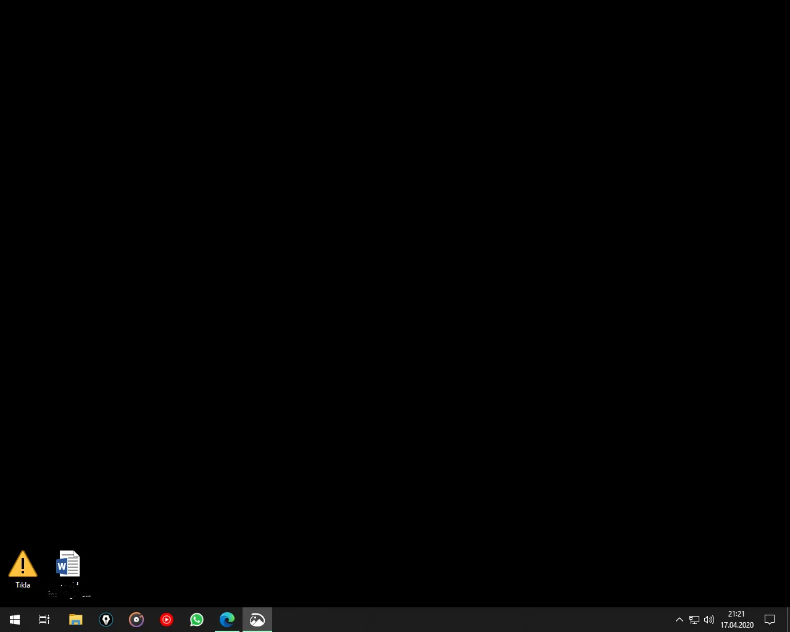The width and height of the screenshot is (790, 632).
Task: Expand the hidden system tray icons
Action: tap(679, 620)
